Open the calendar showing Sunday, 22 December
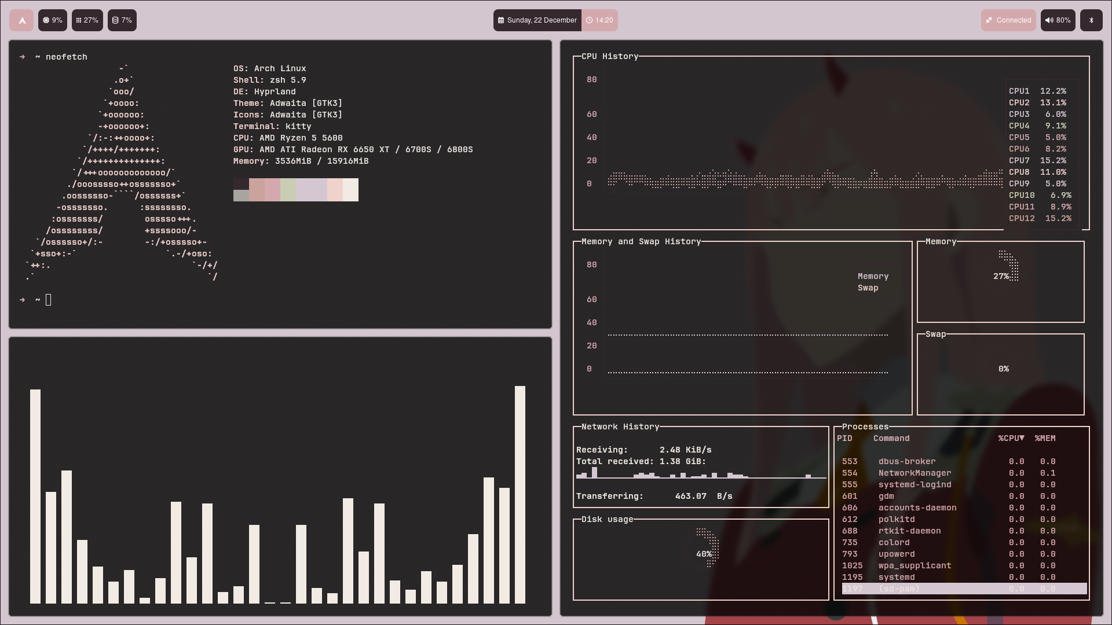1112x625 pixels. pos(537,20)
